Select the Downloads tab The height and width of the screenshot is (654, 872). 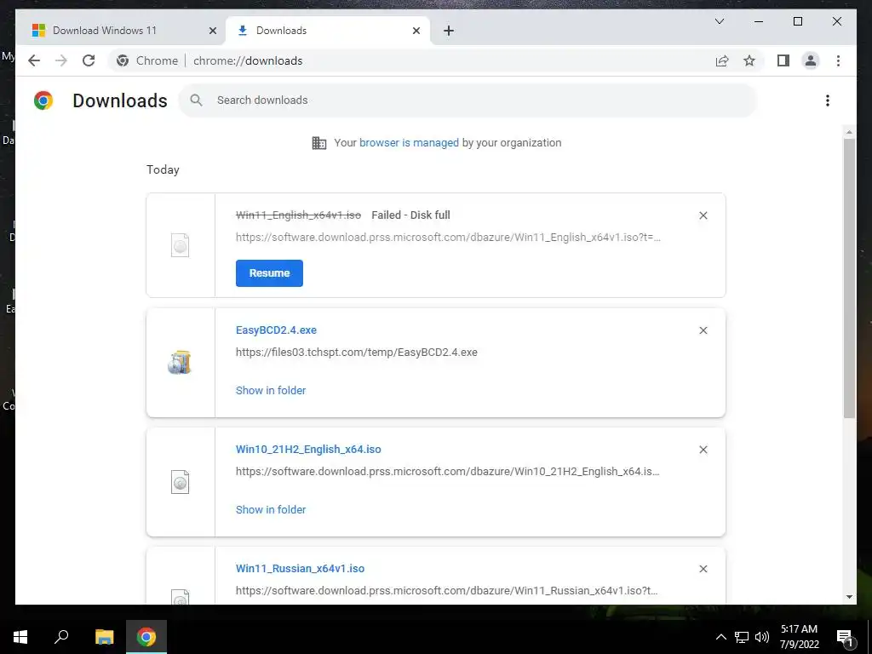pos(328,31)
